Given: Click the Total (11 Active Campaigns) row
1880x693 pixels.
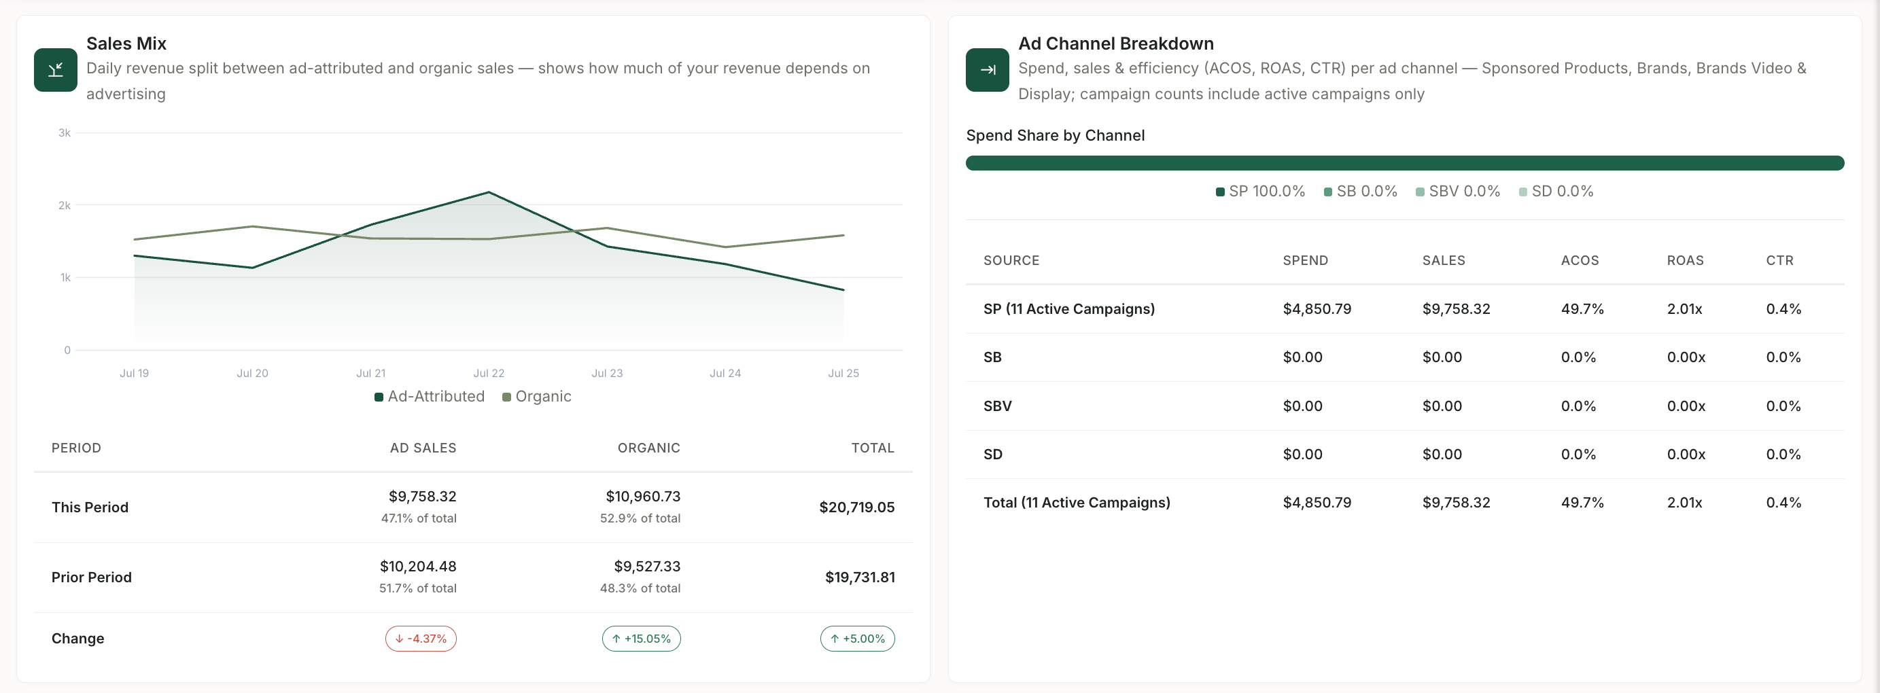Looking at the screenshot, I should (x=1405, y=503).
